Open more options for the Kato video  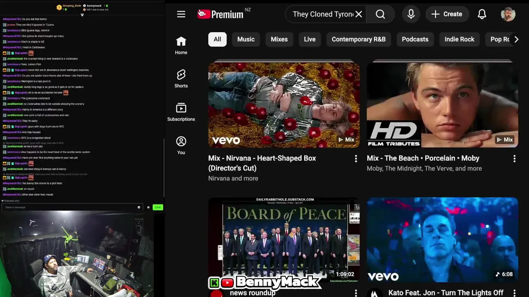point(515,293)
